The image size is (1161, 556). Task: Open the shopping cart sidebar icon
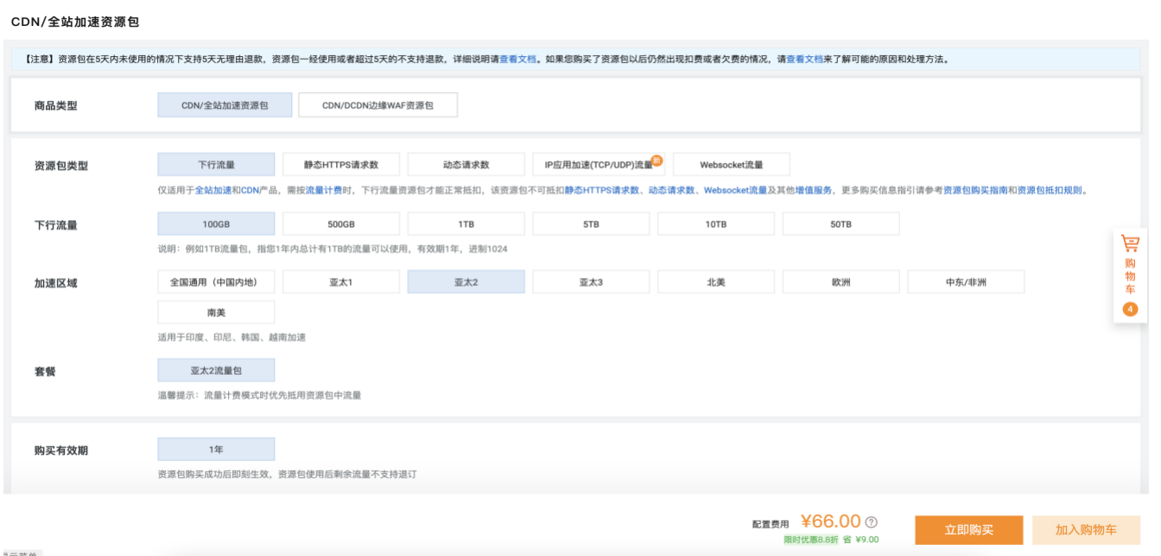pos(1130,244)
